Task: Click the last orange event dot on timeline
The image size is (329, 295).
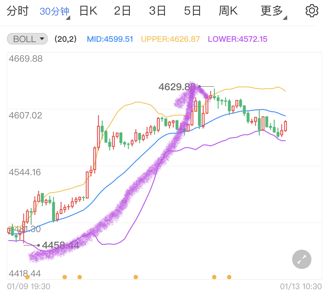Action: (x=229, y=277)
